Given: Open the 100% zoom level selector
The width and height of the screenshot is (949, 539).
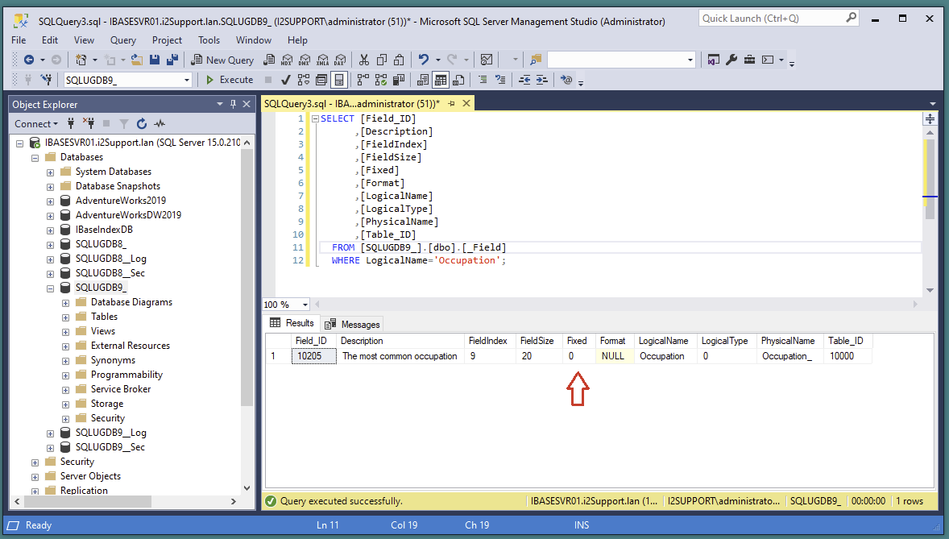Looking at the screenshot, I should [x=285, y=304].
